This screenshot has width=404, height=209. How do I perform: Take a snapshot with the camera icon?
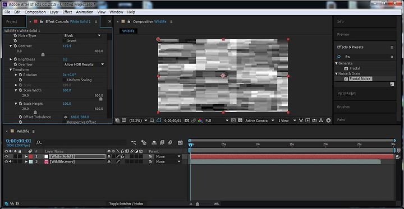(x=187, y=120)
